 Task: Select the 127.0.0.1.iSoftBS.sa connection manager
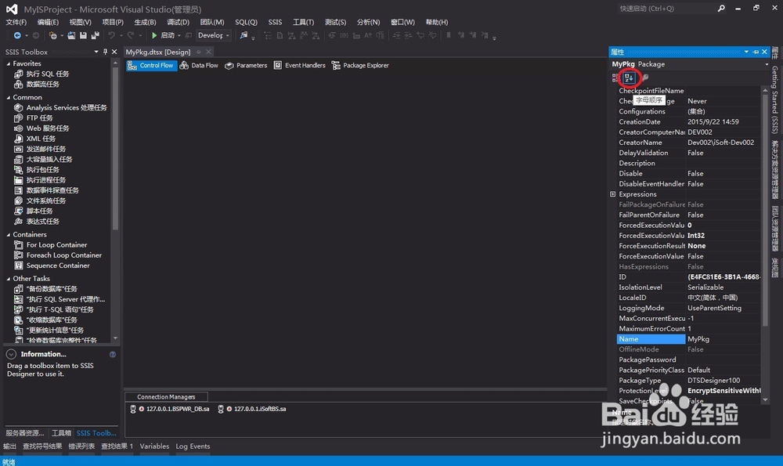point(253,409)
